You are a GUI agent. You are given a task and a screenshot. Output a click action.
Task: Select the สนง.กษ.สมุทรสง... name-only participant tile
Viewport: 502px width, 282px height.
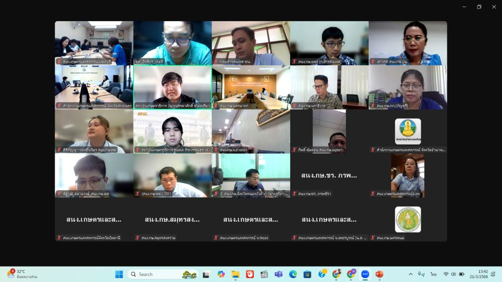[172, 219]
